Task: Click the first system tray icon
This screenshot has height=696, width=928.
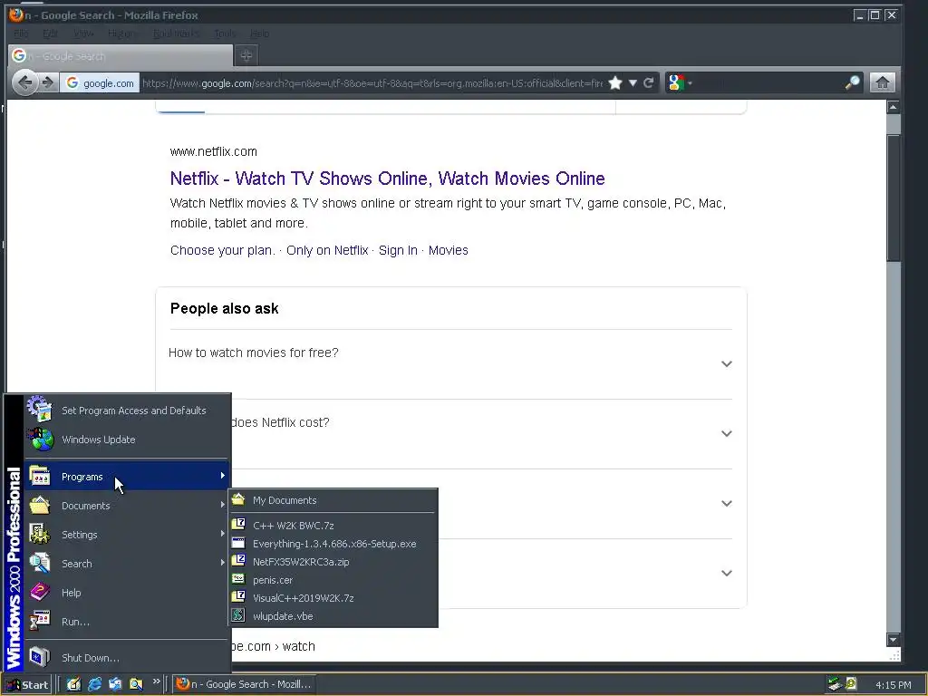Action: (834, 684)
